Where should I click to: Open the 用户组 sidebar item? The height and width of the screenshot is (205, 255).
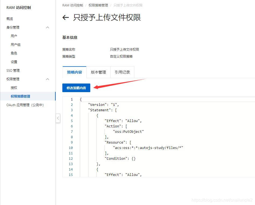[x=15, y=44]
